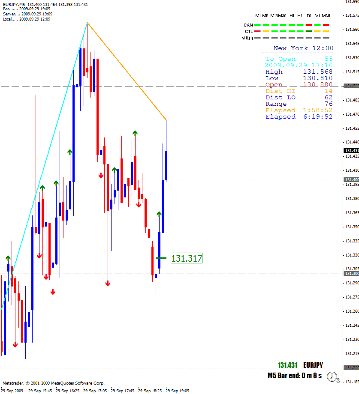This screenshot has width=359, height=394.
Task: Click the M5 timeframe label
Action: [265, 15]
